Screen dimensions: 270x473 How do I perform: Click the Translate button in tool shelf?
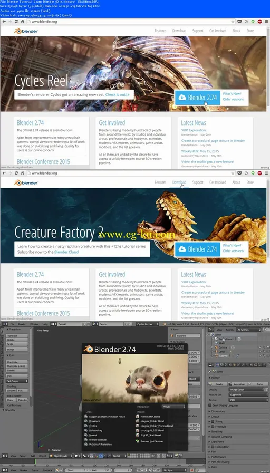tap(17, 336)
